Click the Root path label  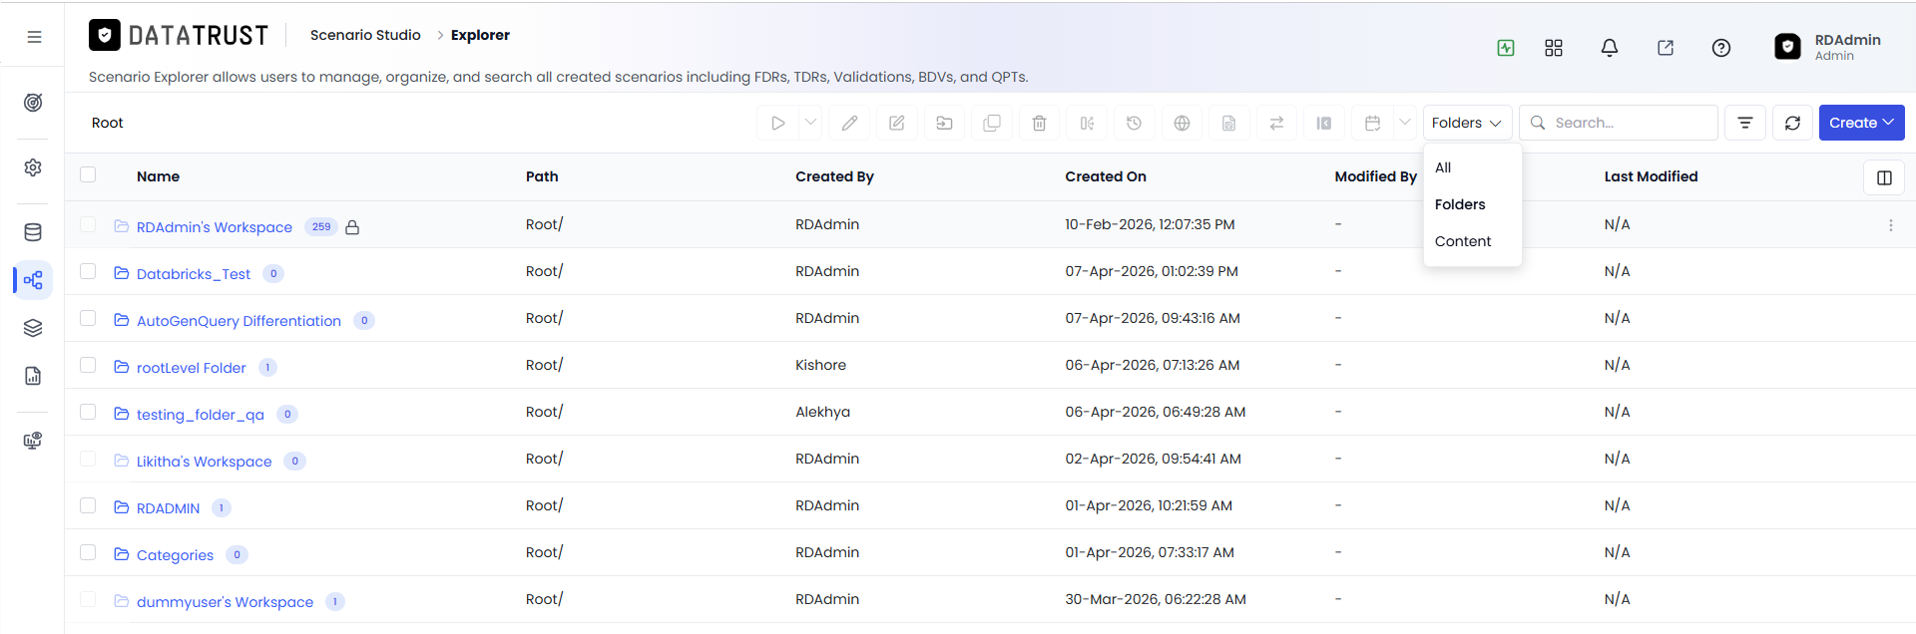coord(107,123)
